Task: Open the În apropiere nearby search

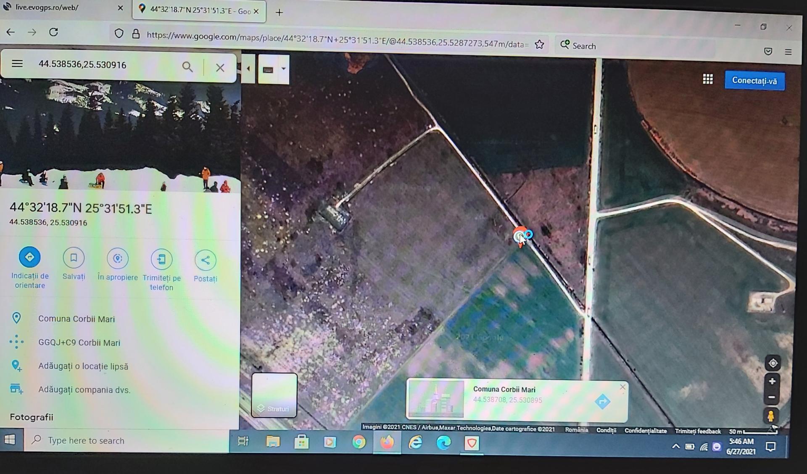Action: 118,258
